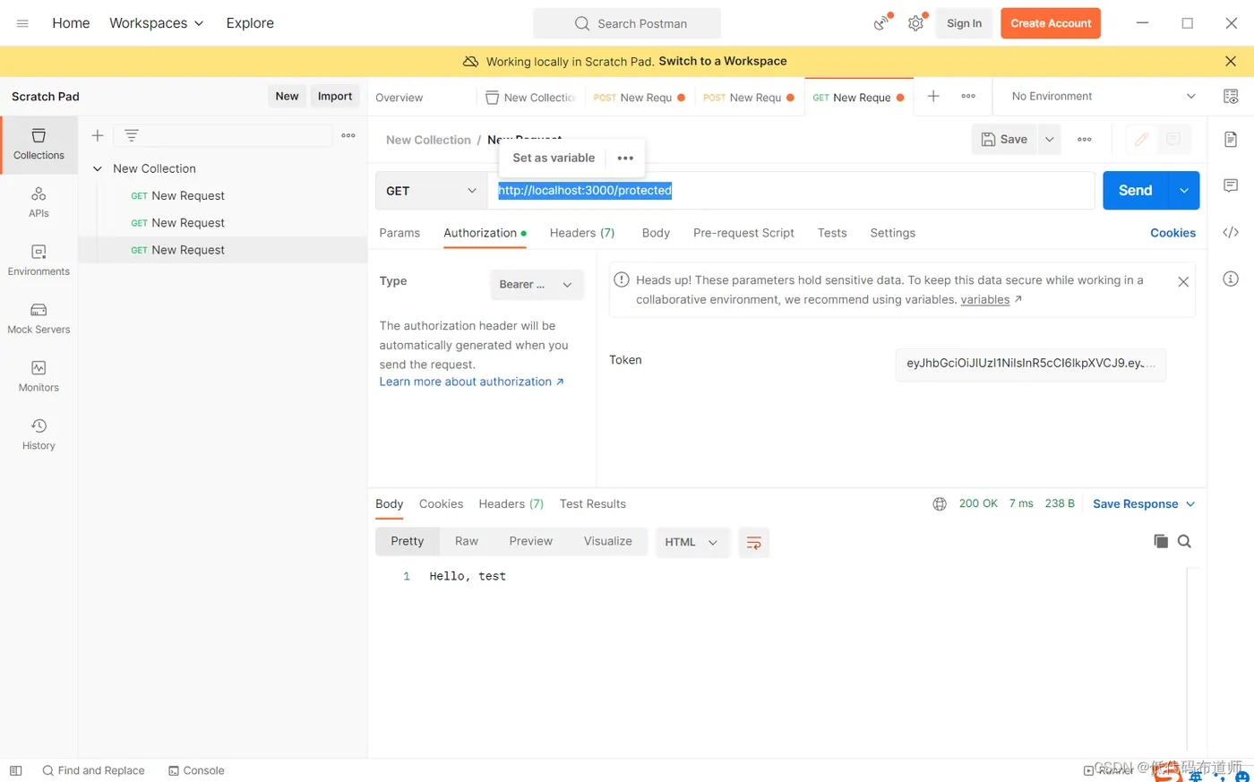Image resolution: width=1254 pixels, height=782 pixels.
Task: Click the Token input field
Action: point(1031,364)
